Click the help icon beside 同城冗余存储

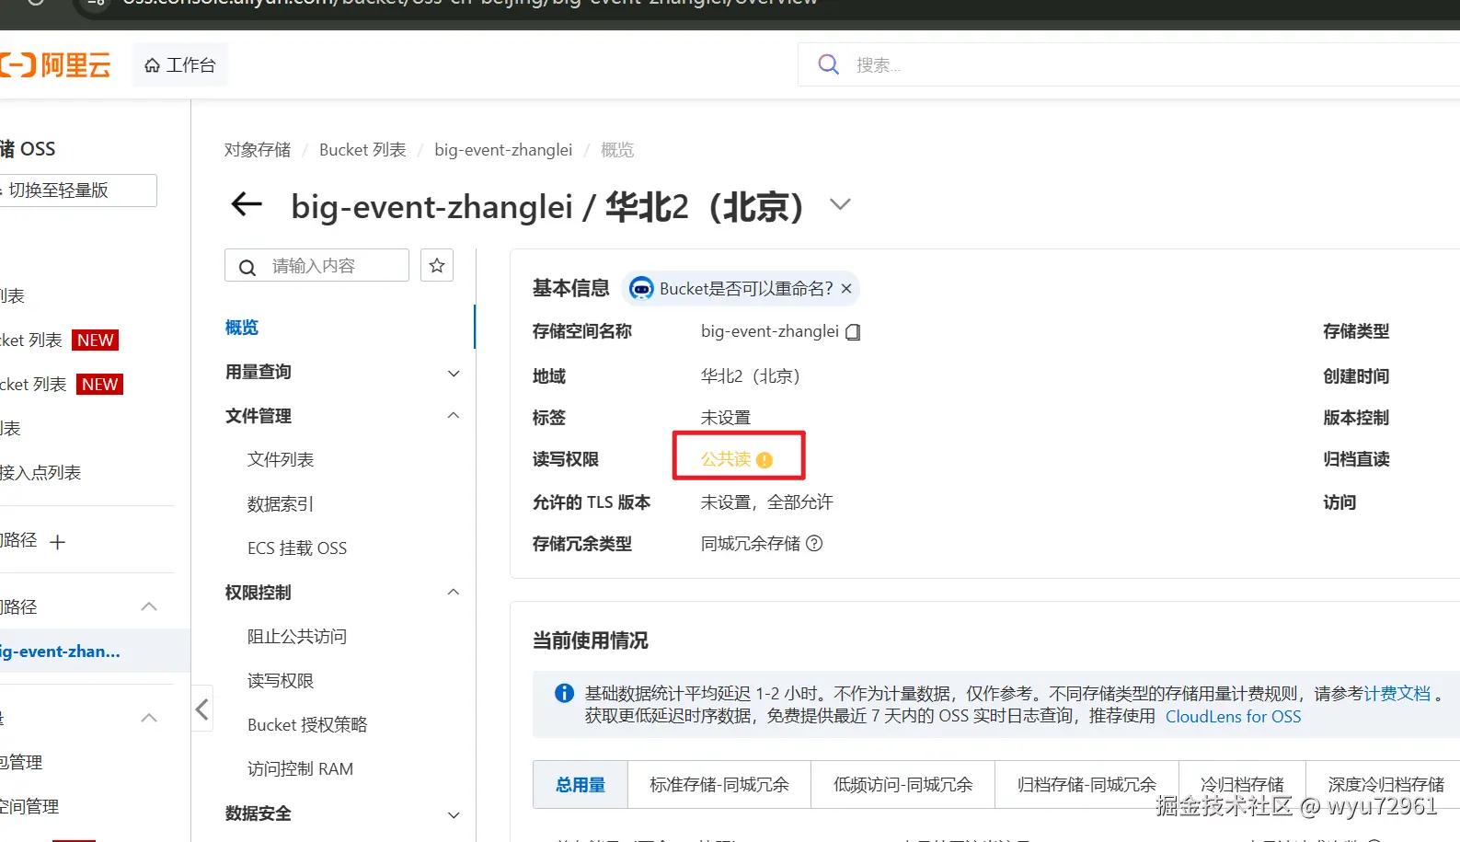pos(814,543)
